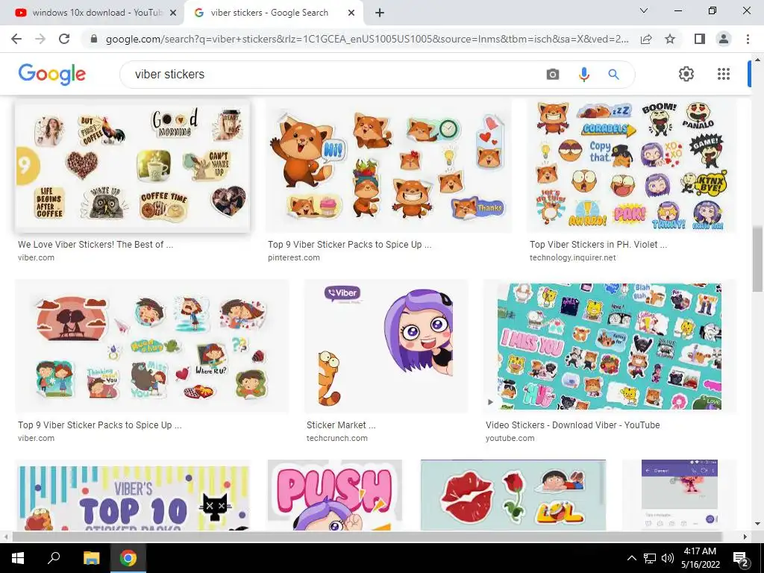764x573 pixels.
Task: Open the coffee stickers image from viber.com
Action: 133,166
